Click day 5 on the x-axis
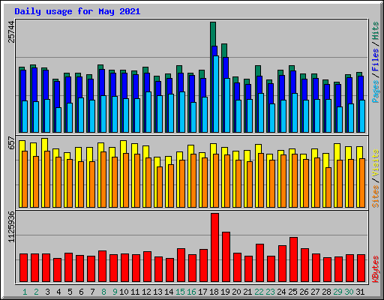 [x=70, y=292]
